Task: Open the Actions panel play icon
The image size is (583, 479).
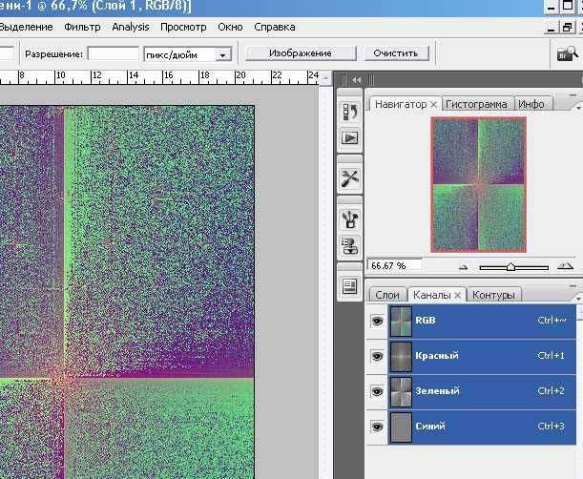Action: pos(349,138)
